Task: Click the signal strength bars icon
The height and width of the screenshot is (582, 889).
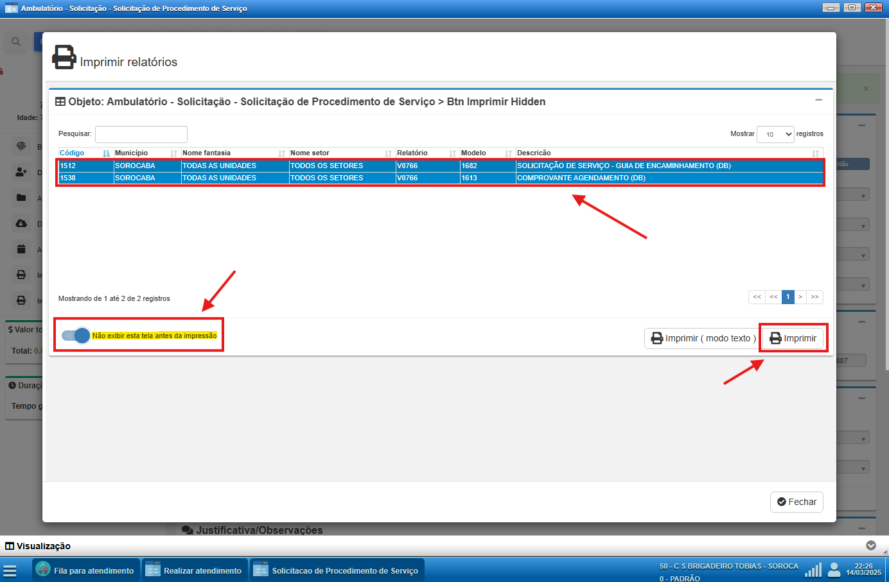Action: point(813,570)
